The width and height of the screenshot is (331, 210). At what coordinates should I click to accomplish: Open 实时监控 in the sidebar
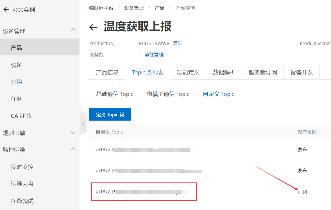(x=19, y=167)
